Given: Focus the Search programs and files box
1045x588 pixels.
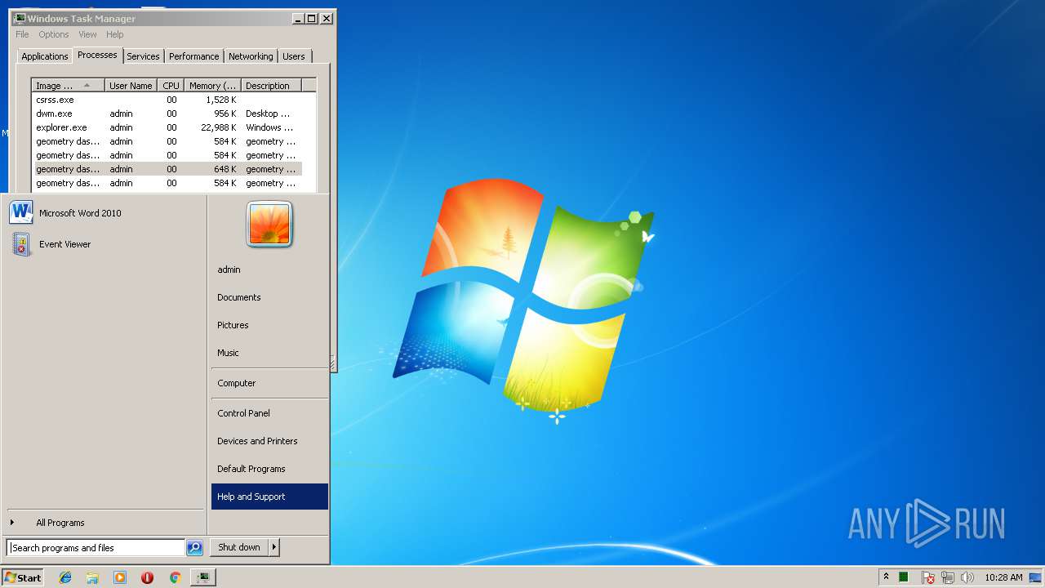Looking at the screenshot, I should [96, 548].
